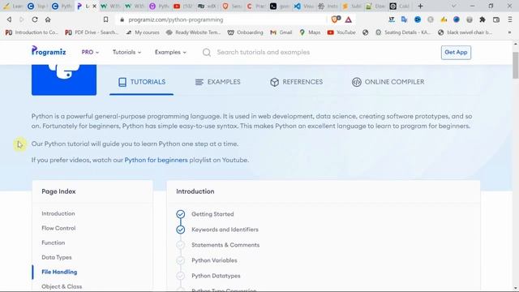Open the Python Datatypes link
The image size is (519, 292).
point(216,276)
